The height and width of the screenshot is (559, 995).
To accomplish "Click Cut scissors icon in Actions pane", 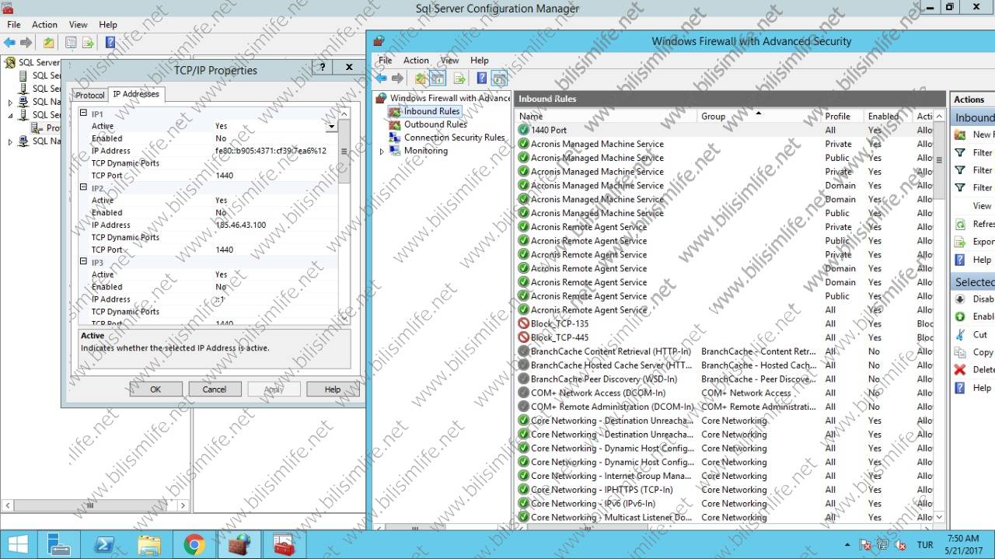I will 960,335.
